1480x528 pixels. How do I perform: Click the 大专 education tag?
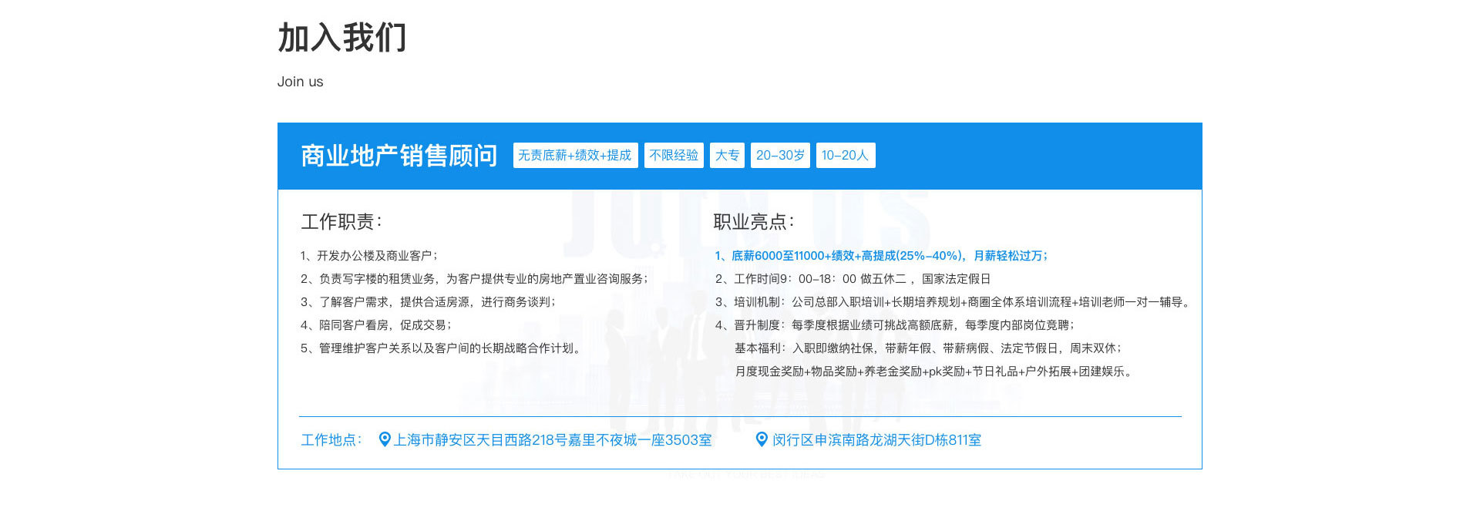(727, 155)
